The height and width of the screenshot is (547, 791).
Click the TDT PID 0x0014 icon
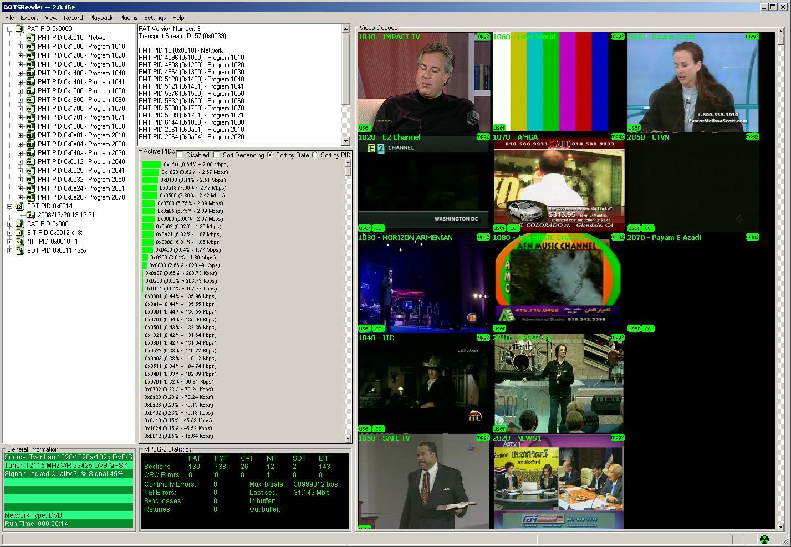click(20, 206)
